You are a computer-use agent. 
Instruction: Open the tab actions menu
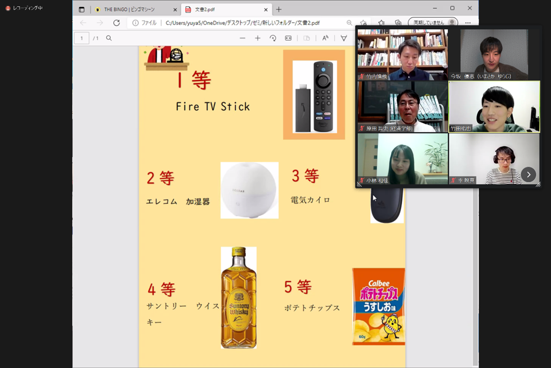82,9
